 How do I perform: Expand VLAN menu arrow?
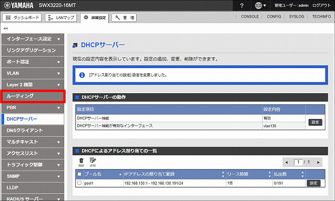pos(58,73)
